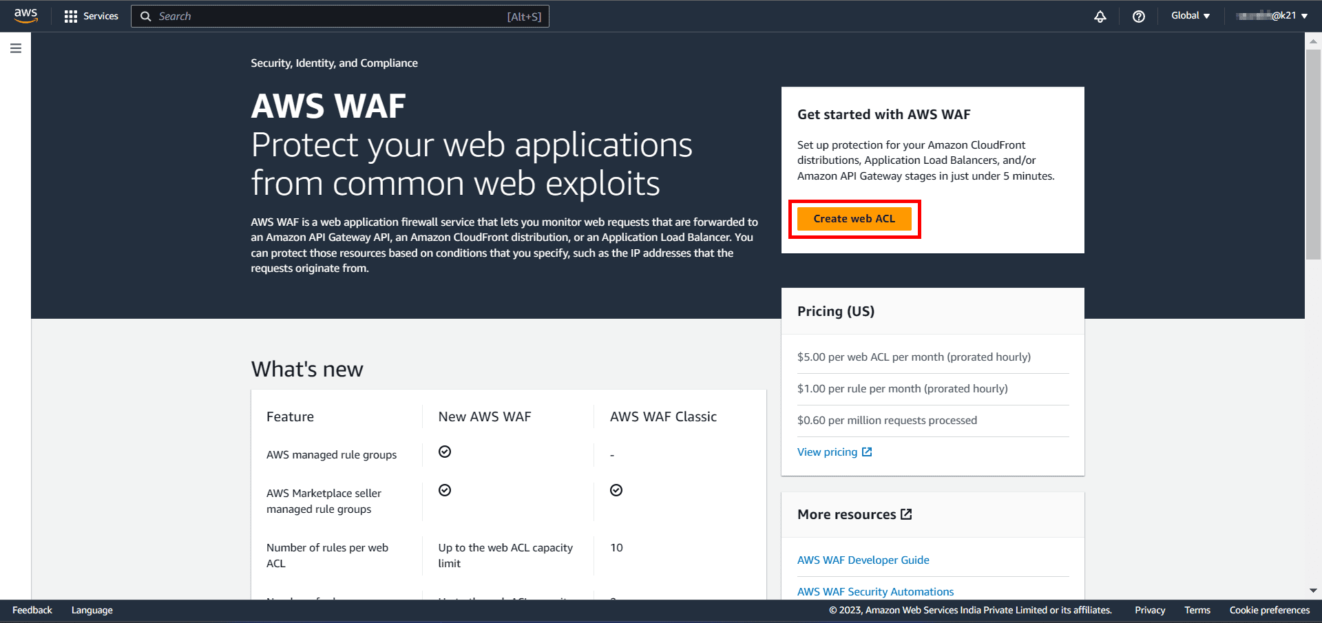Click the Create web ACL button
This screenshot has height=623, width=1322.
pyautogui.click(x=854, y=218)
